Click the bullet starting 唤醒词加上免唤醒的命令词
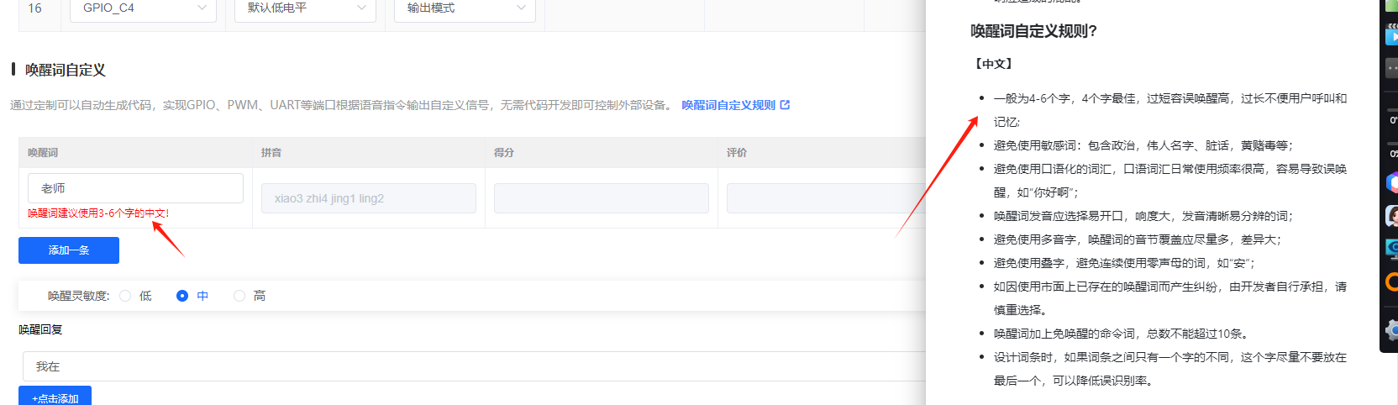 (1122, 334)
